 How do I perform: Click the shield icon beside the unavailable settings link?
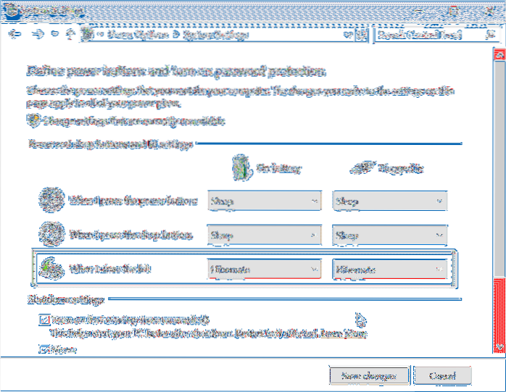coord(33,120)
